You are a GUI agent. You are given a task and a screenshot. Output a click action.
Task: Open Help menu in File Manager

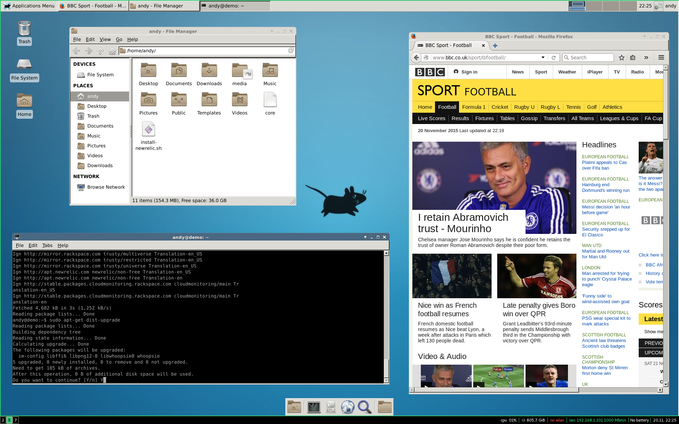coord(133,39)
